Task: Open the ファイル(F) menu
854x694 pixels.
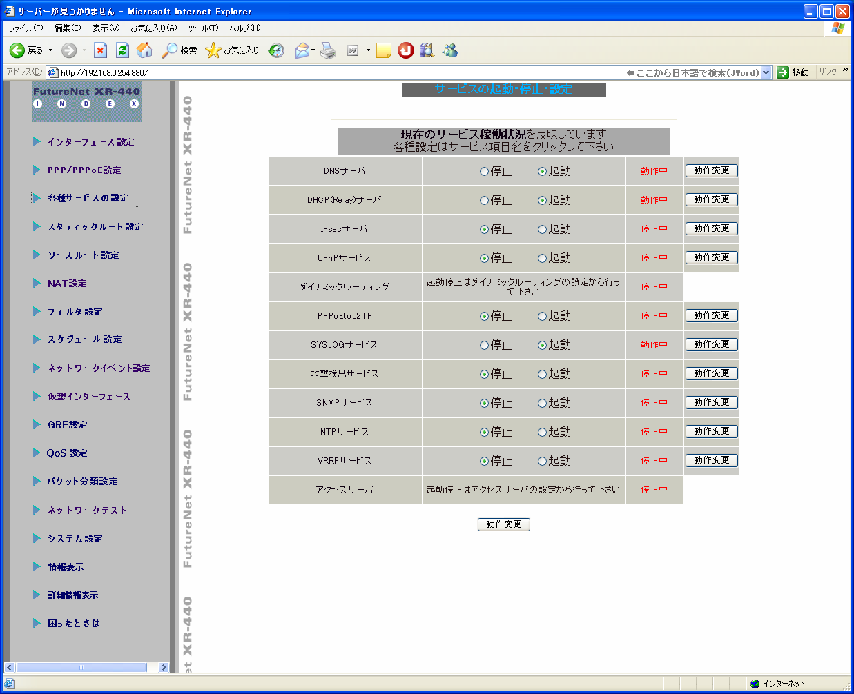Action: [x=26, y=28]
